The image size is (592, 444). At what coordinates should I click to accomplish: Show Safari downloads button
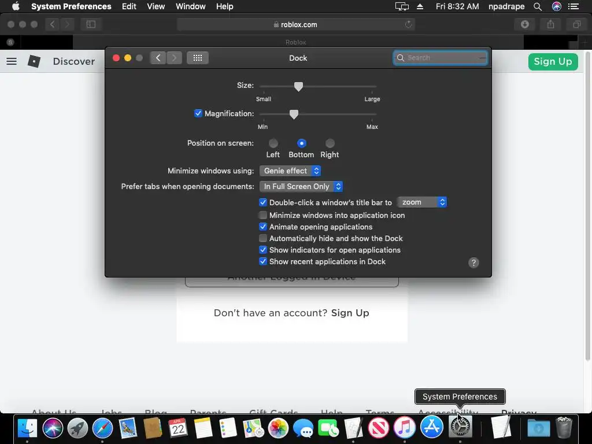point(525,24)
